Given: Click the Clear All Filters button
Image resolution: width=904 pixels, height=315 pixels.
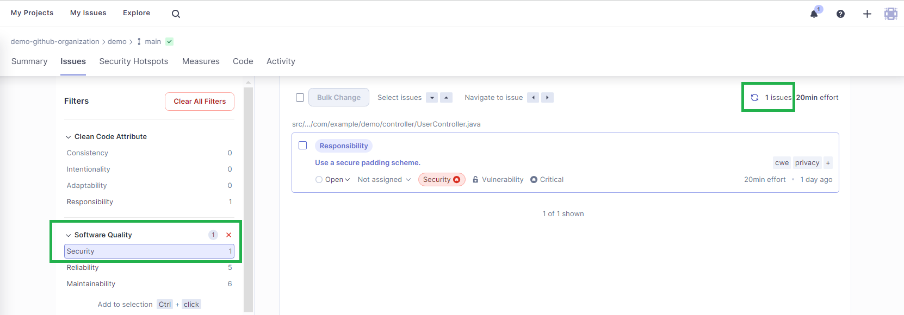Looking at the screenshot, I should (x=200, y=102).
